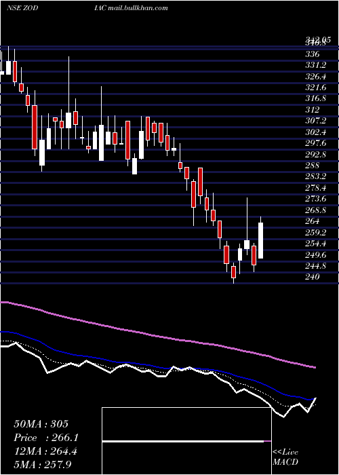The height and width of the screenshot is (475, 339).
Task: Click the NSE ZOD ticker text
Action: point(22,8)
